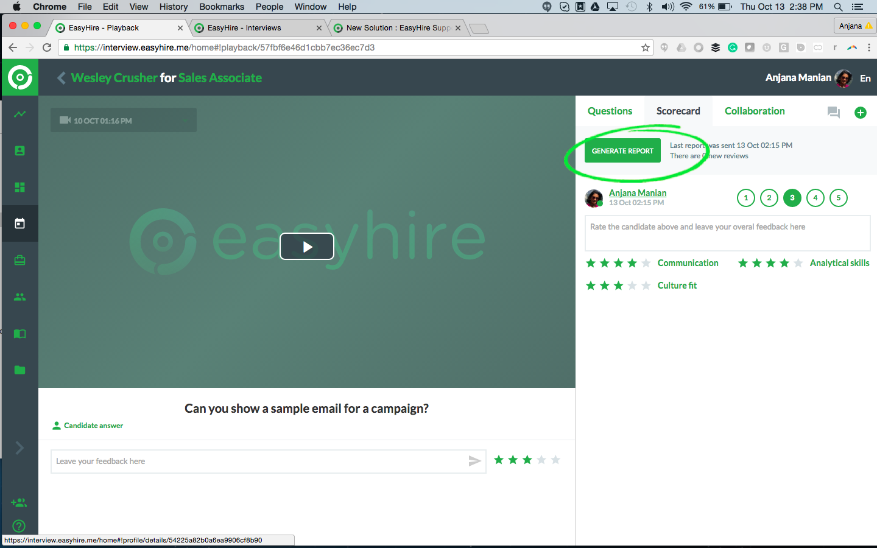This screenshot has width=877, height=548.
Task: Go back using the header chevron arrow
Action: (61, 78)
